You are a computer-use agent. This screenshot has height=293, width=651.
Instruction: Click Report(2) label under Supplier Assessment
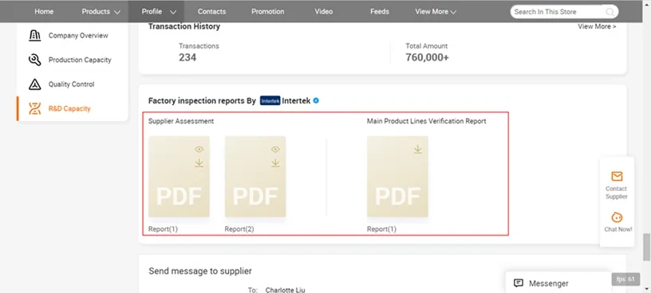point(239,229)
